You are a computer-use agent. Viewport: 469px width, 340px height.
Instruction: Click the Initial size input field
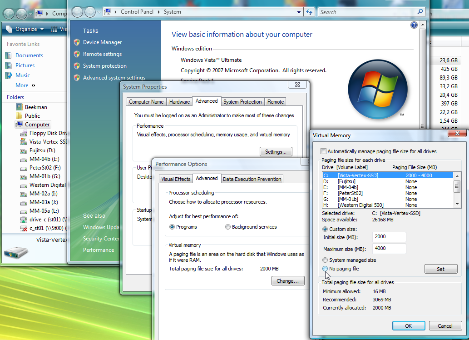point(389,237)
